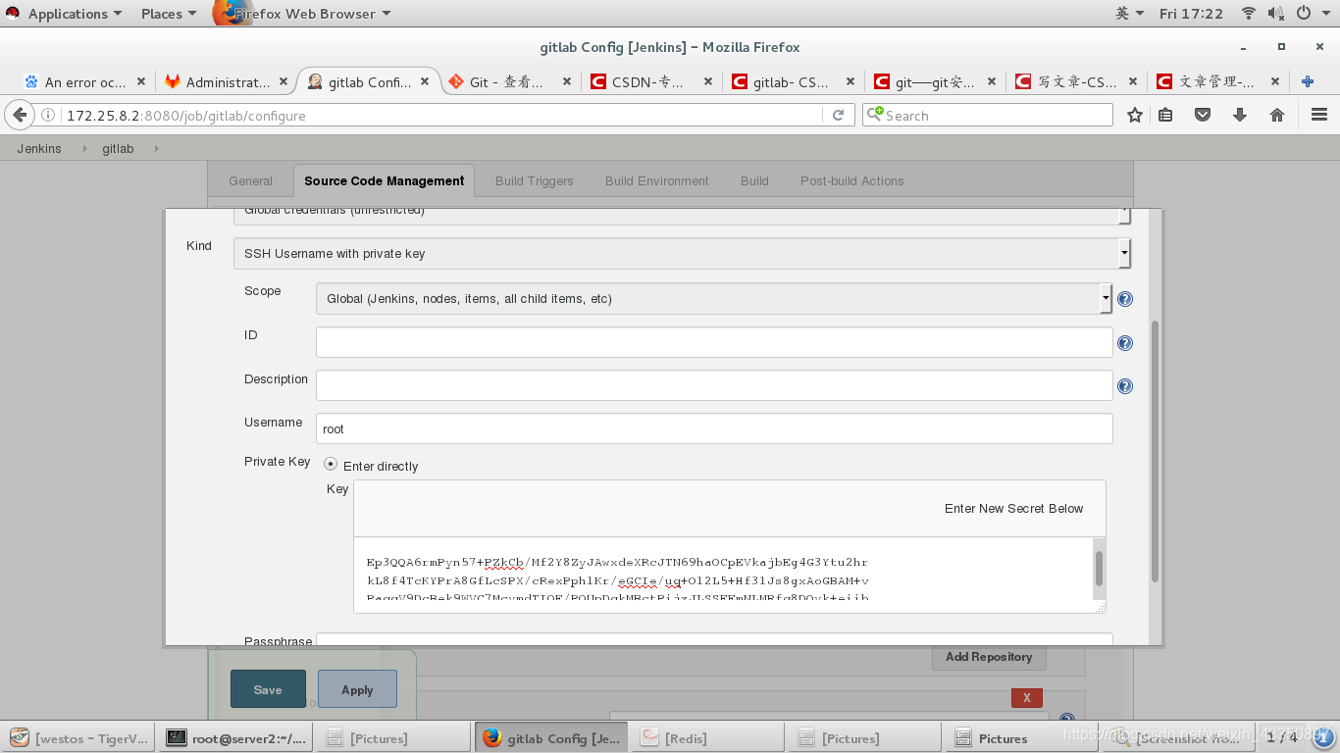The width and height of the screenshot is (1340, 753).
Task: Switch to Git browser tab
Action: point(508,81)
